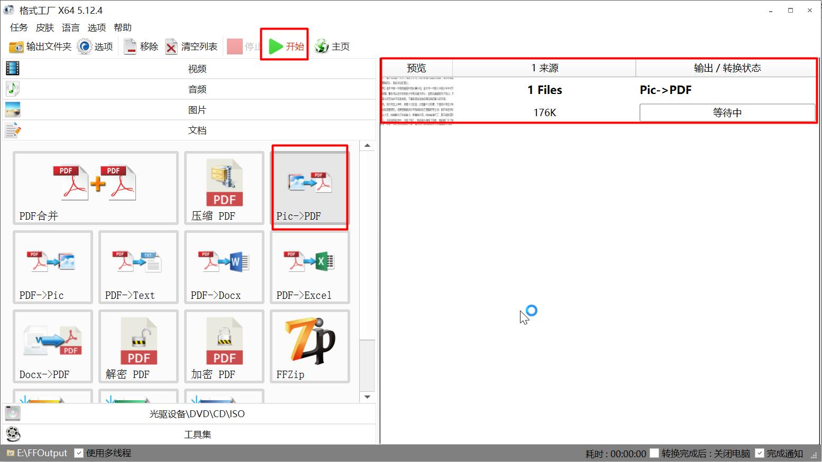Open the 工具集 toolset section
Screen dimensions: 822x462
[x=197, y=434]
